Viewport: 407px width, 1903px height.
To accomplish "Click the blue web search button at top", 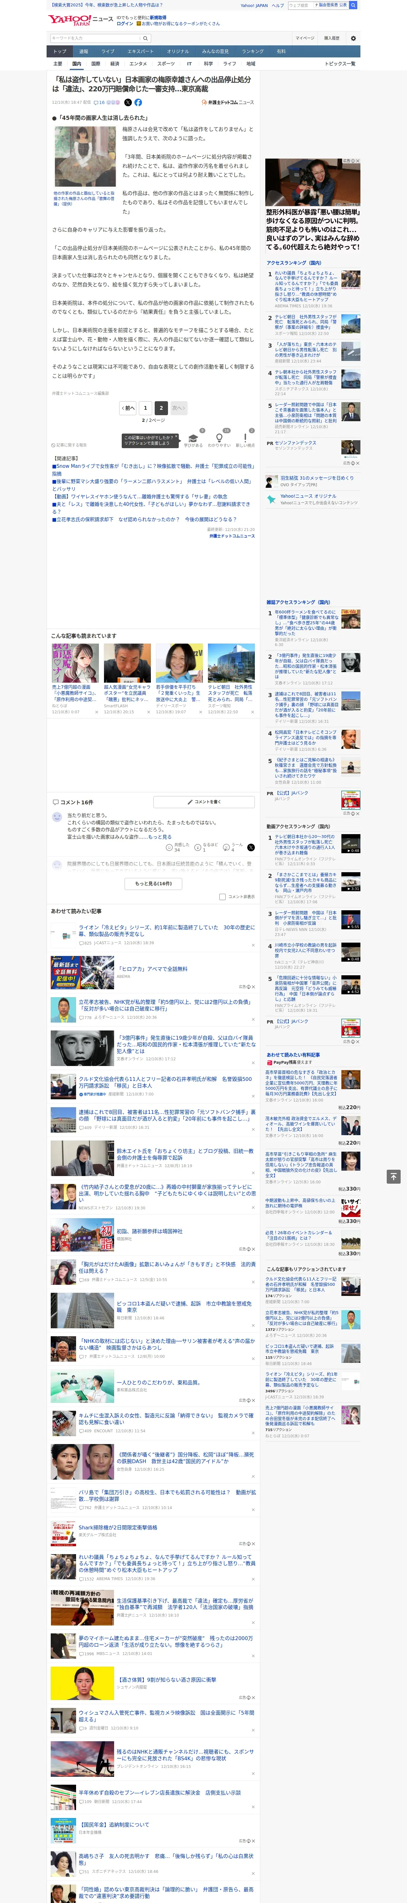I will click(353, 5).
